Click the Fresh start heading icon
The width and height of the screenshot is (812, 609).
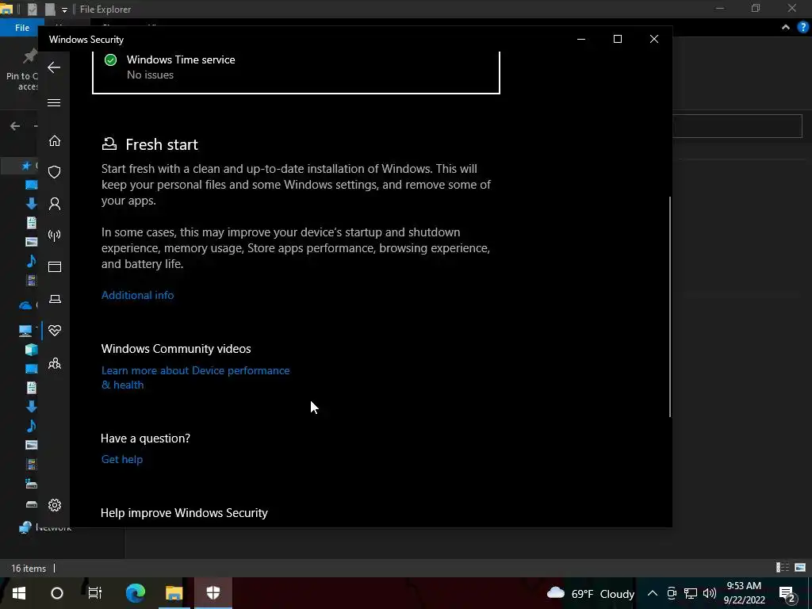click(x=109, y=144)
